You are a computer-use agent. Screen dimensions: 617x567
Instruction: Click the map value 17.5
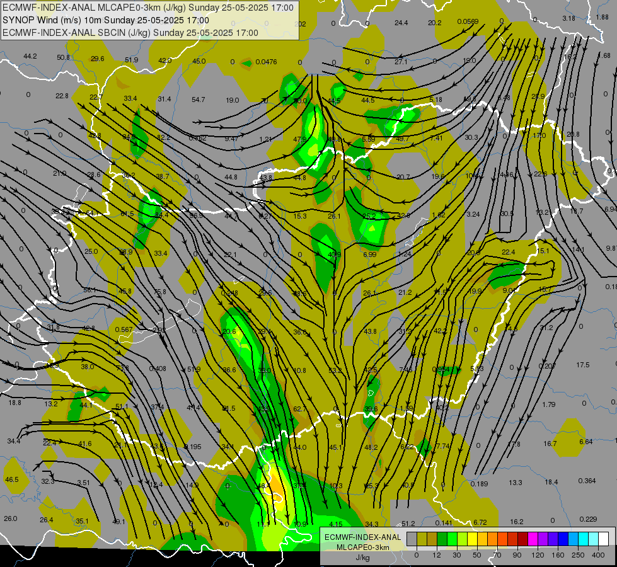click(x=583, y=365)
